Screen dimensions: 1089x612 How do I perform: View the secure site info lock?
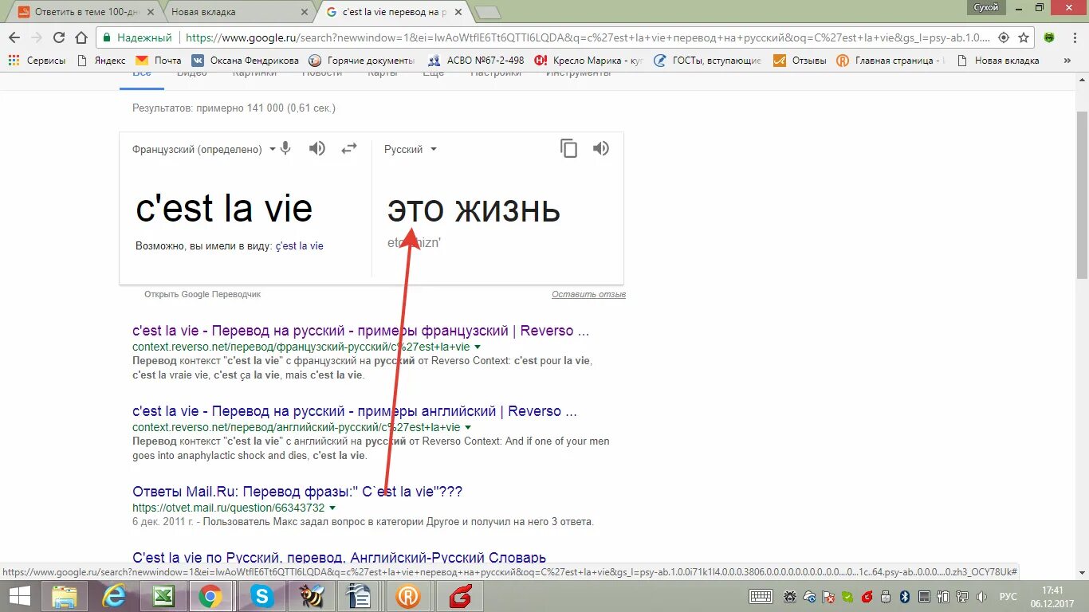[x=107, y=37]
